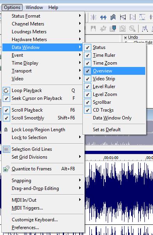This screenshot has width=153, height=235.
Task: Choose Data Window Only
Action: [114, 118]
